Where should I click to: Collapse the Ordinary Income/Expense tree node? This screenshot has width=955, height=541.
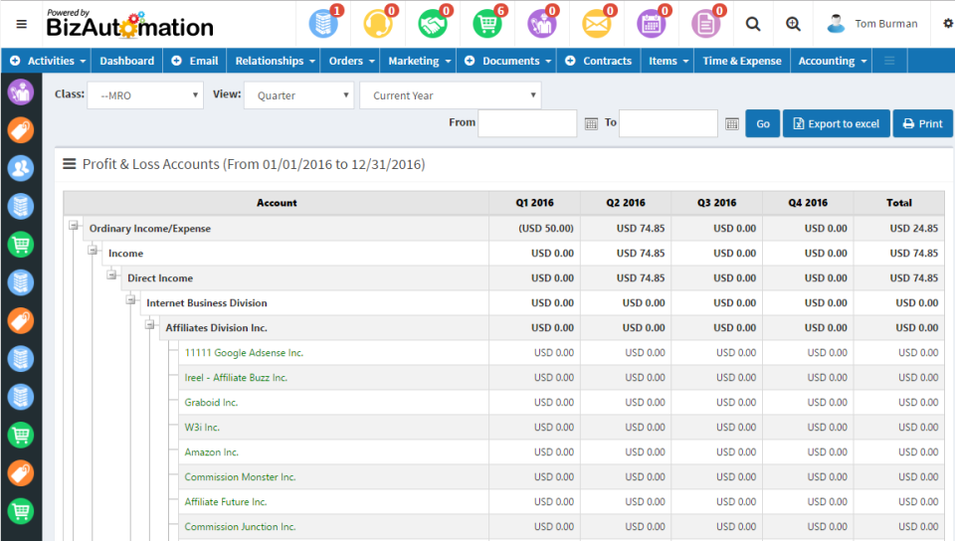(x=74, y=226)
